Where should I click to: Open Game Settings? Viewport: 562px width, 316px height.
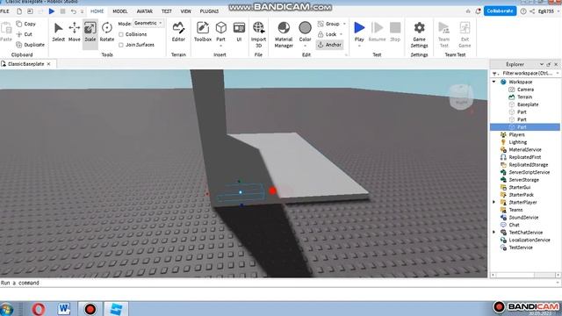[419, 34]
